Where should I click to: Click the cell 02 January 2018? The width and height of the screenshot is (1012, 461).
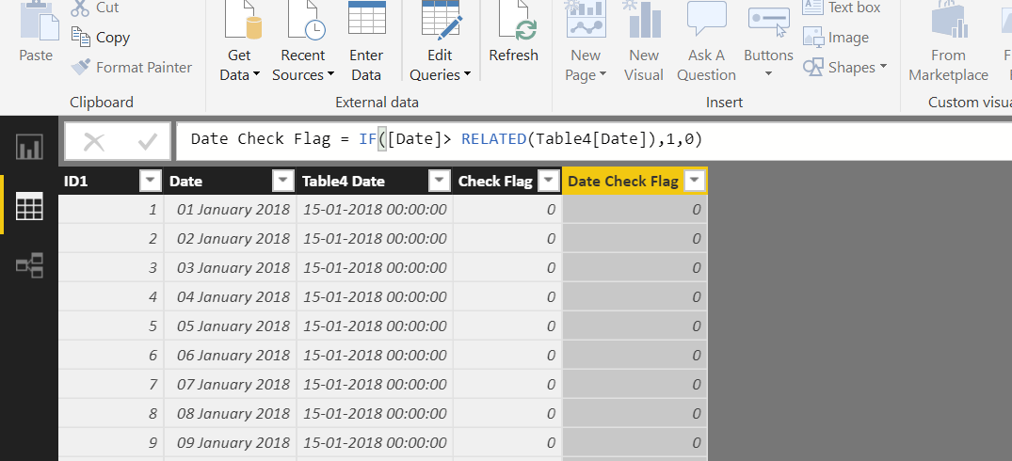pyautogui.click(x=231, y=239)
